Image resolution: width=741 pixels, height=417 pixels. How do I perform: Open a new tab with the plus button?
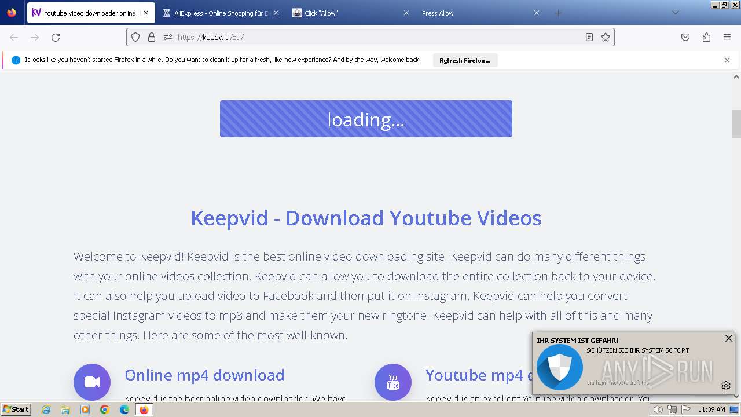pyautogui.click(x=558, y=13)
